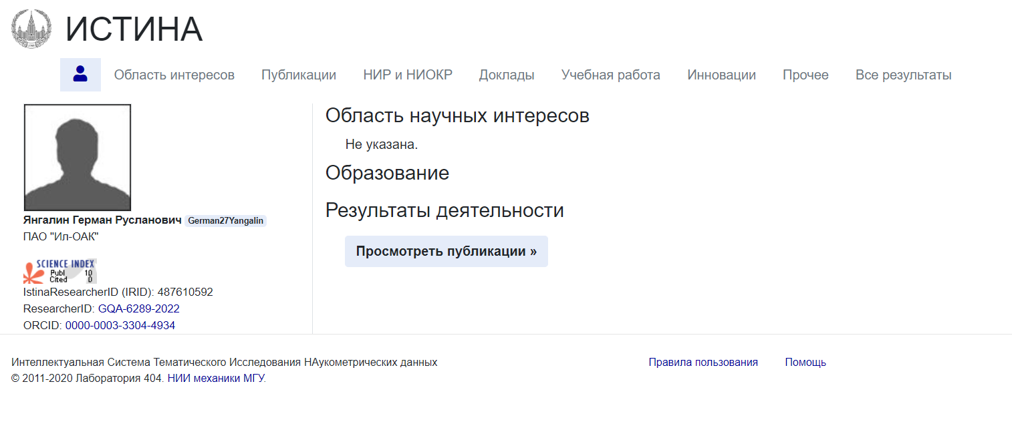
Task: Switch to the Публикации tab
Action: click(298, 75)
